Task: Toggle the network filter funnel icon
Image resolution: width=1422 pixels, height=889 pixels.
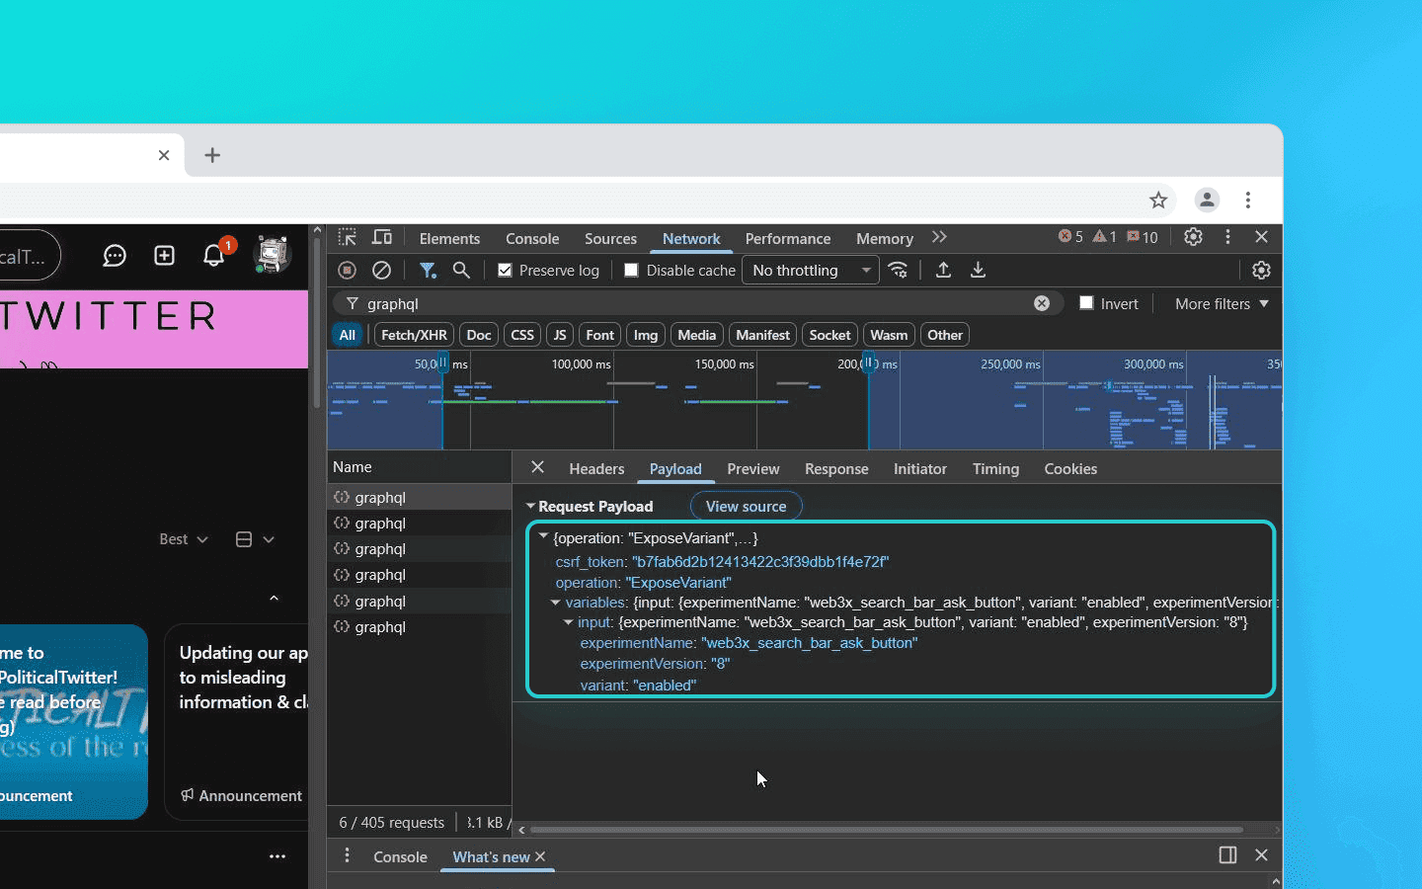Action: (x=428, y=271)
